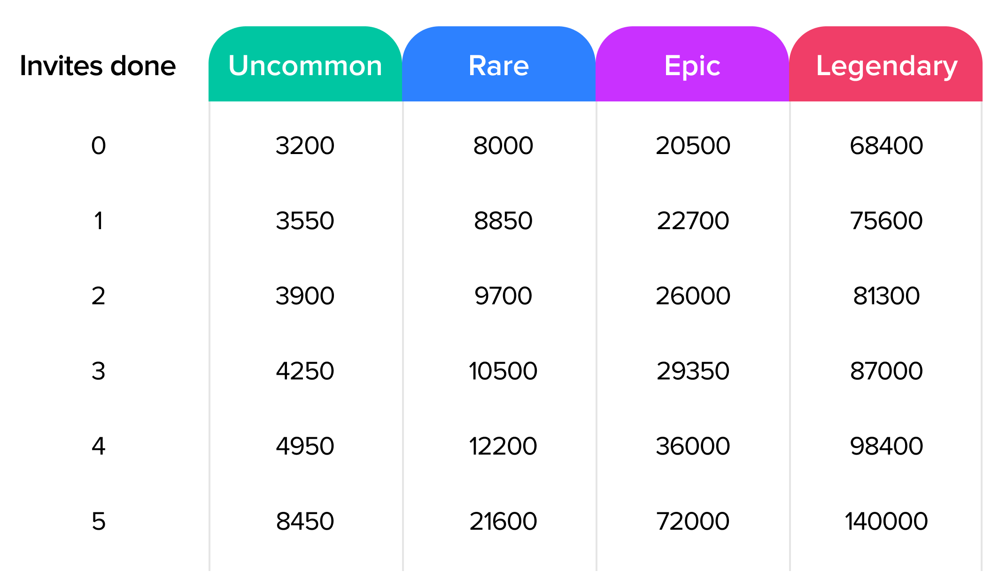This screenshot has width=1007, height=587.
Task: Select the red Legendary column header
Action: pos(886,65)
